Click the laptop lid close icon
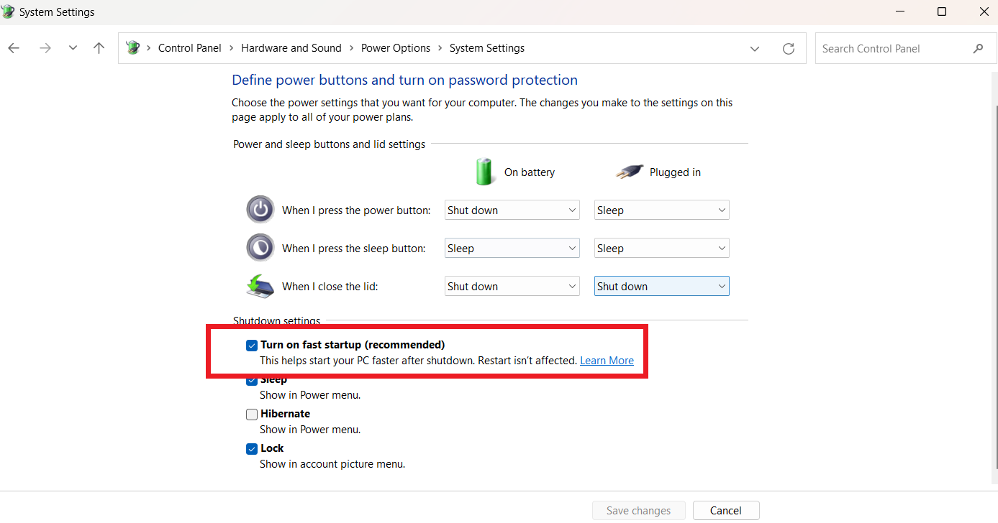998x523 pixels. pos(260,286)
